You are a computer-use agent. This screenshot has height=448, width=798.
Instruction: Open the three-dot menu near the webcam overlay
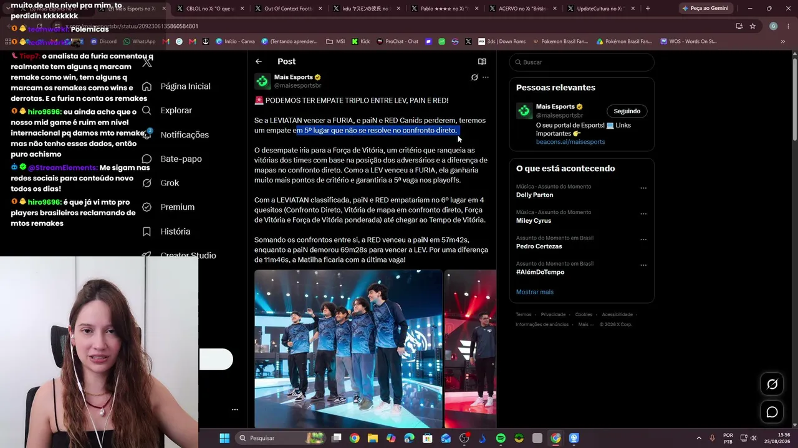pos(235,409)
